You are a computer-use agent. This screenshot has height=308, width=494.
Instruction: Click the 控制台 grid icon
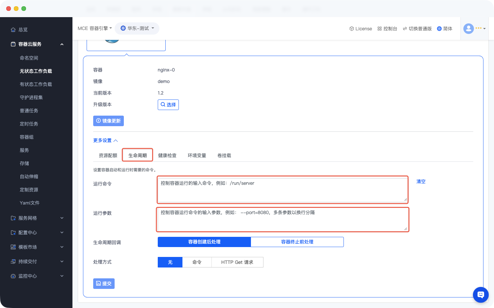point(379,29)
